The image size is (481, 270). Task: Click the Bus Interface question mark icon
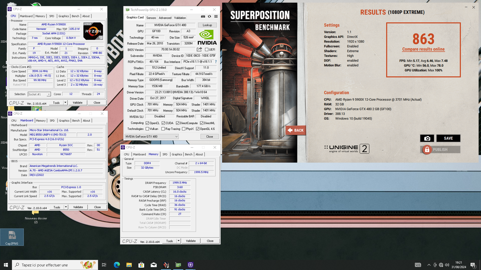(216, 61)
